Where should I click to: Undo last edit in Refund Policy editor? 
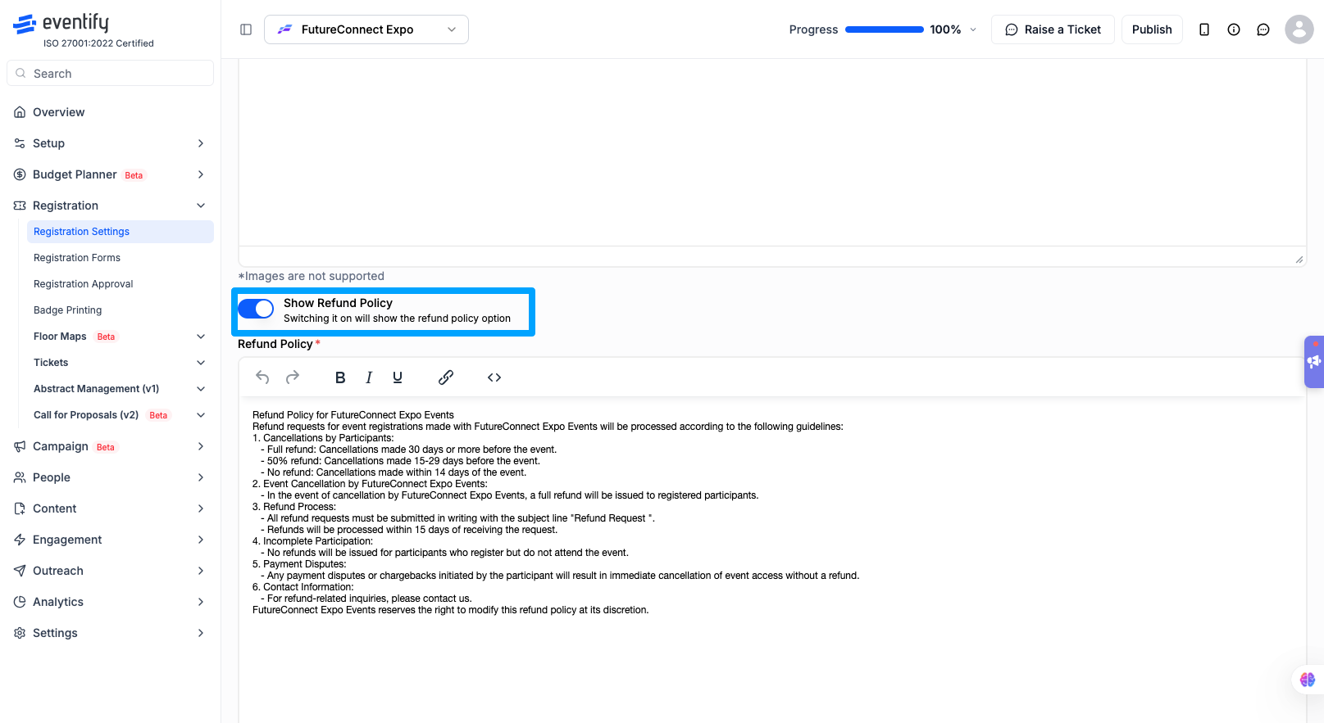(262, 377)
